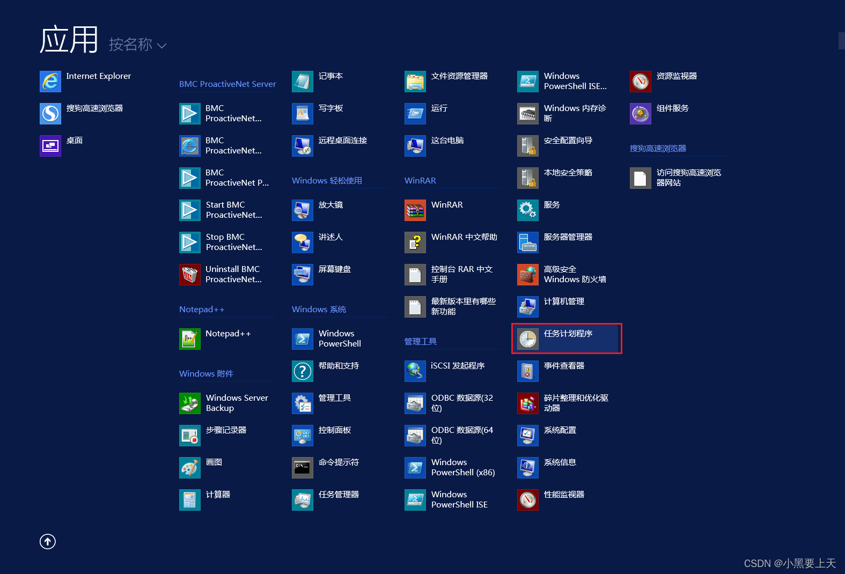Open 运行 dialog icon
Viewport: 845px width, 574px height.
[x=415, y=114]
